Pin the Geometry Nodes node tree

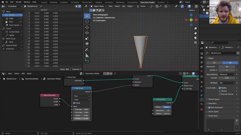pos(115,73)
